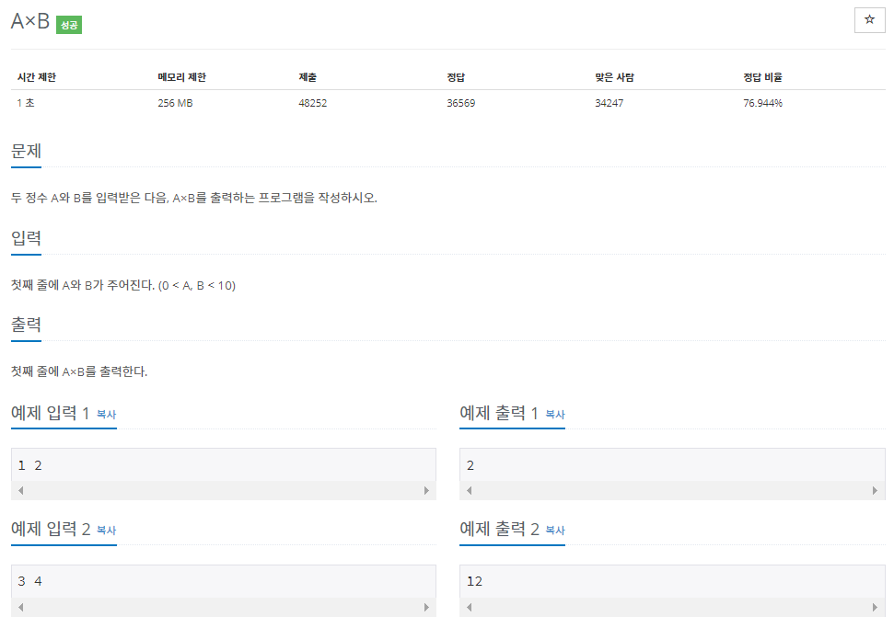The height and width of the screenshot is (628, 894).
Task: Click the 예제 입력 2 heading
Action: tap(51, 529)
